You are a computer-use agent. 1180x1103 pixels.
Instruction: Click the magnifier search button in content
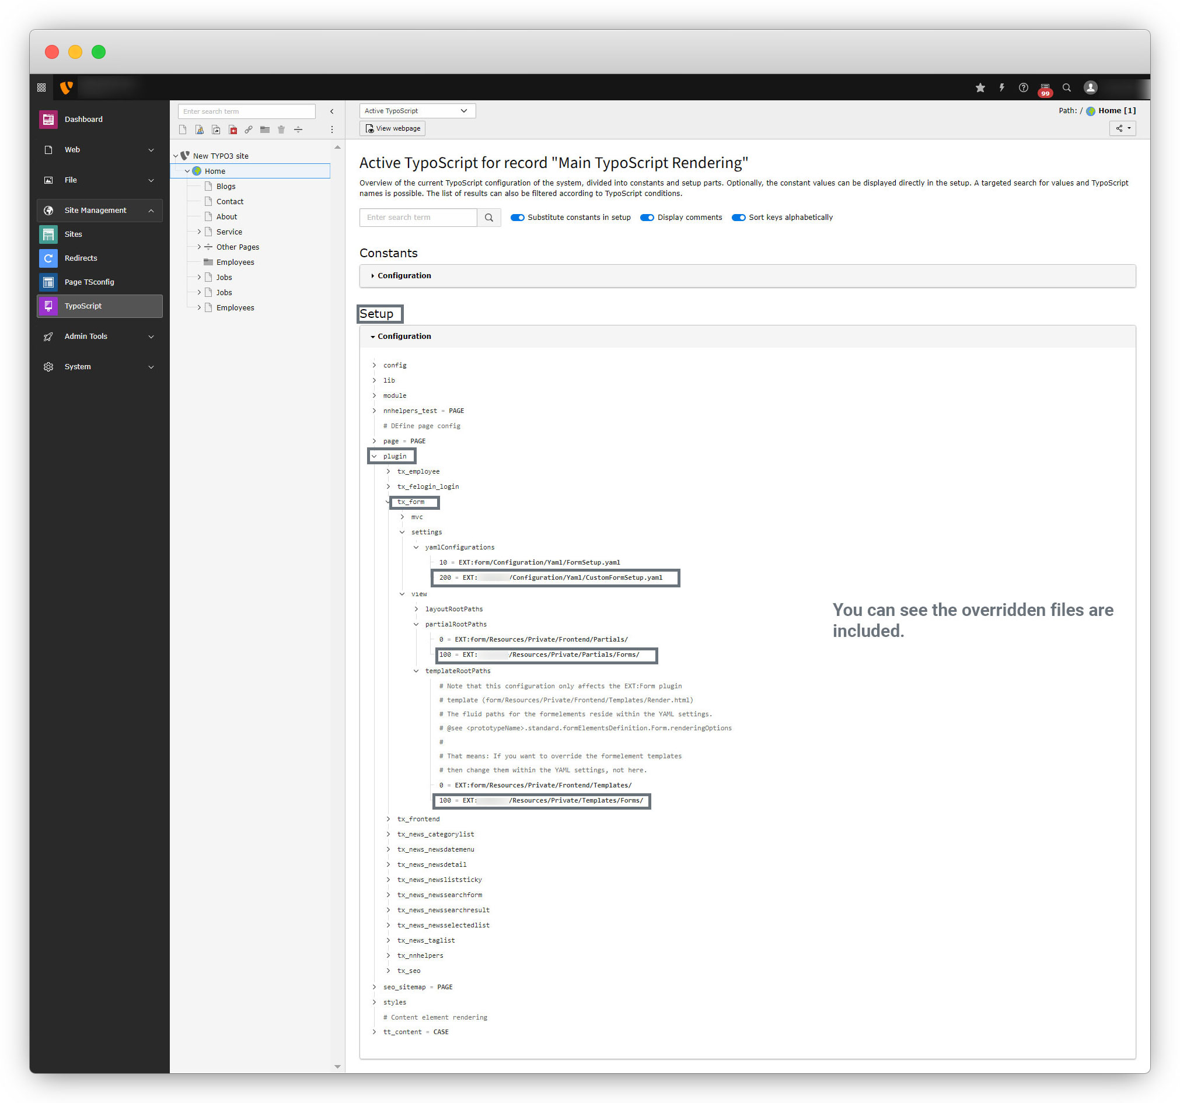[488, 218]
